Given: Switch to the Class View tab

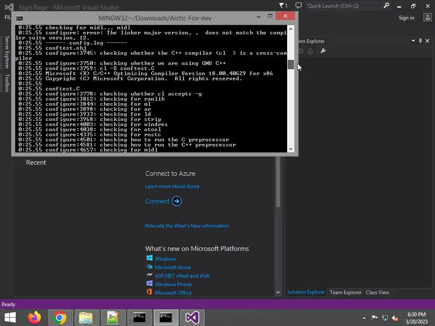Looking at the screenshot, I should [x=377, y=292].
